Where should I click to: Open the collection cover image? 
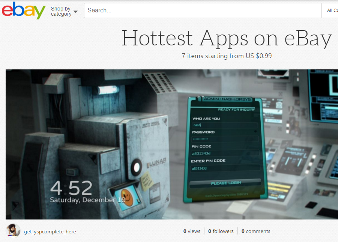pos(172,144)
